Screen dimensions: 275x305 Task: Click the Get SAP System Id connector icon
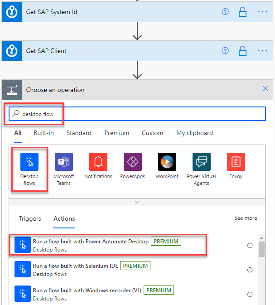pyautogui.click(x=12, y=12)
